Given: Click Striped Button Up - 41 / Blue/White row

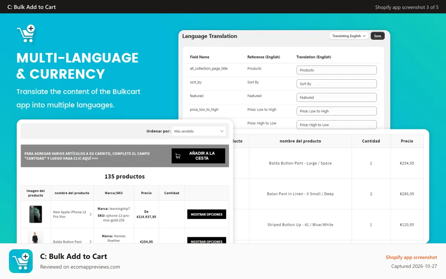Looking at the screenshot, I should tap(300, 225).
